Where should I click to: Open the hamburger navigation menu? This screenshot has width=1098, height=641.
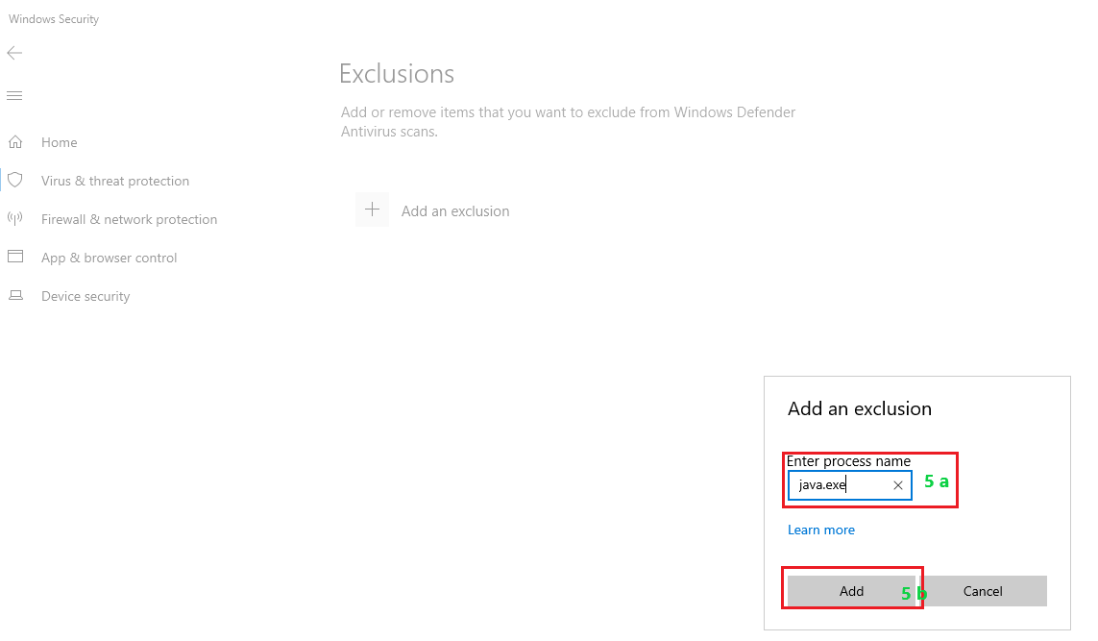(14, 95)
